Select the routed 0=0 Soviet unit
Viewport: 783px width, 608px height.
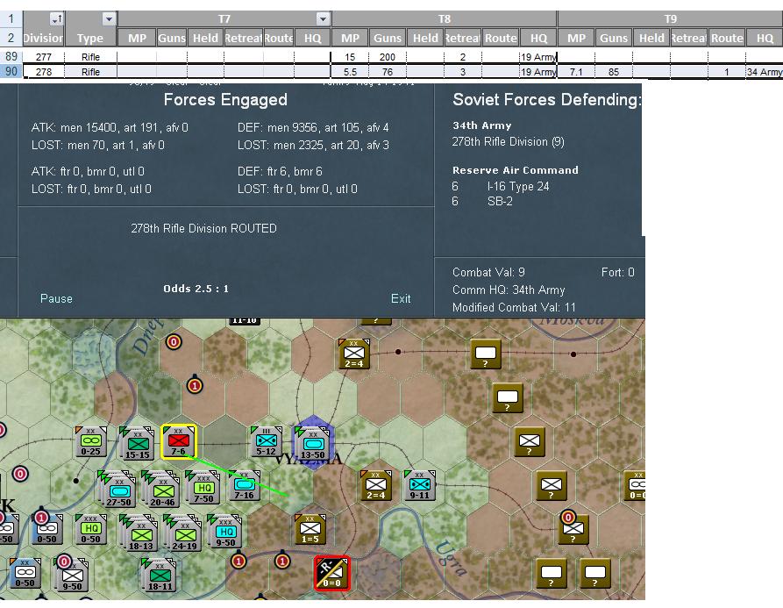[332, 573]
